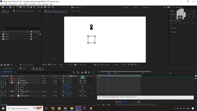Select the Brush tool
This screenshot has width=197, height=111.
(x=38, y=7)
